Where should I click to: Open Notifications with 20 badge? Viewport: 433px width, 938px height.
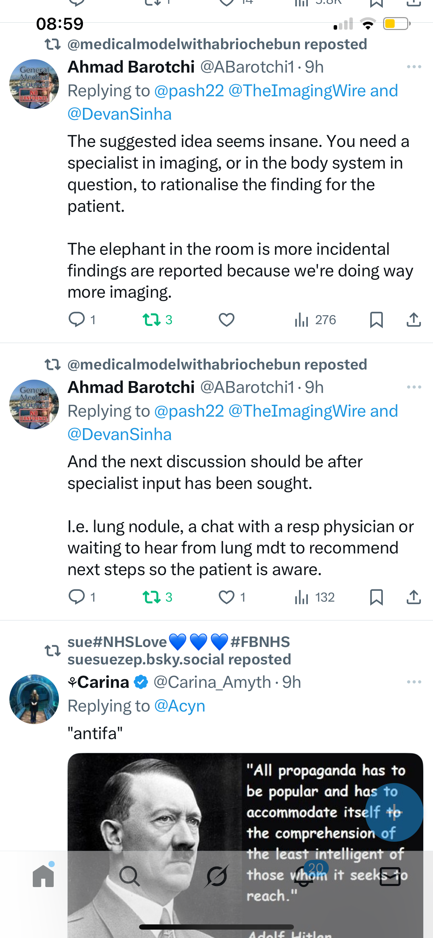303,876
